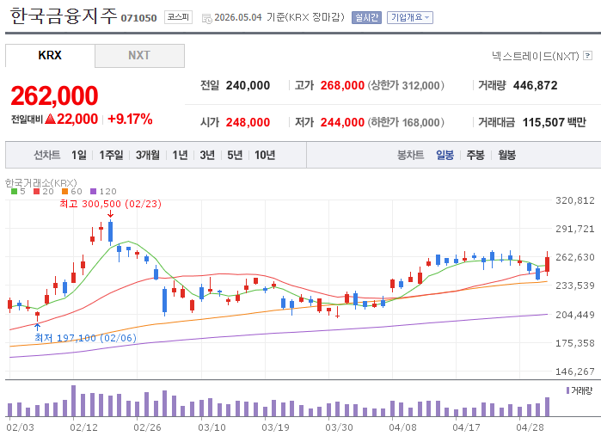
Task: Click the tallest volume bar near 02/12
Action: point(74,401)
